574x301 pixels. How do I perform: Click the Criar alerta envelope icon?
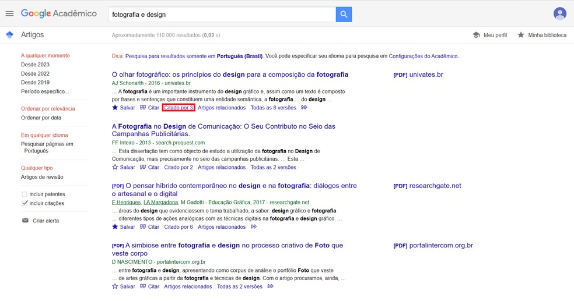point(25,220)
